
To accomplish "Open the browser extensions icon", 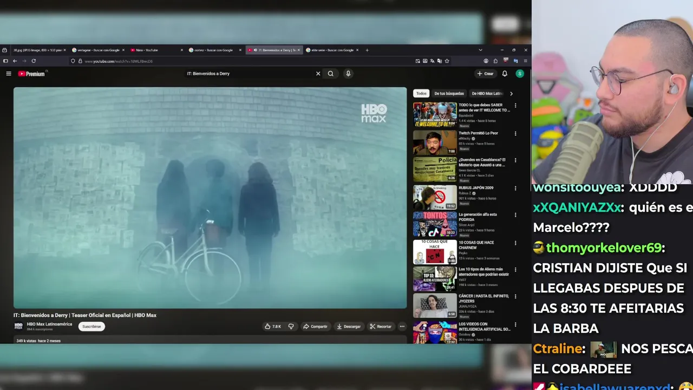I will tap(495, 61).
